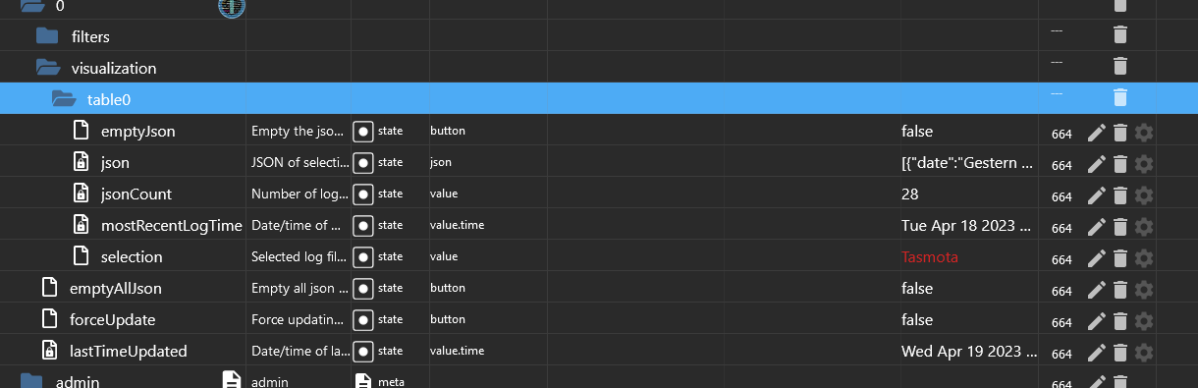Open gear settings for emptyAllJson
The width and height of the screenshot is (1198, 388).
(1143, 290)
